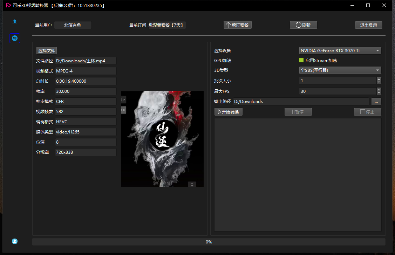Browse for output folder with the ... button
Viewport: 395px width, 255px height.
376,102
